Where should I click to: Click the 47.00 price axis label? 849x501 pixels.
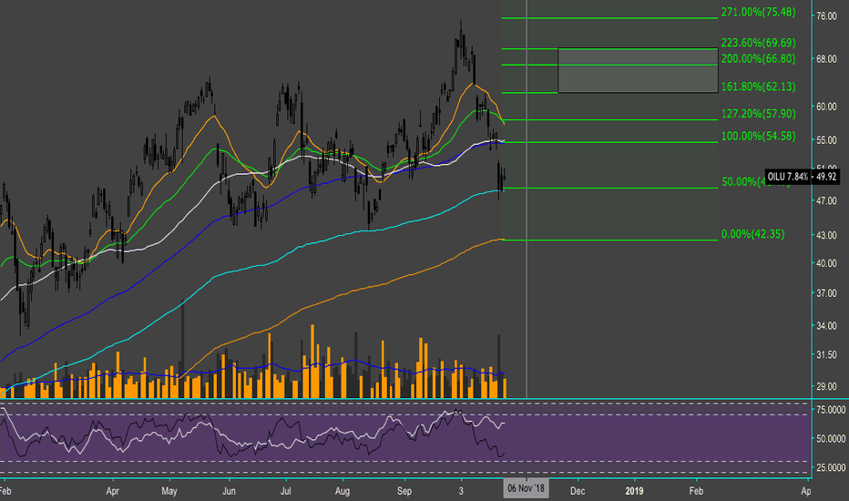click(x=826, y=200)
